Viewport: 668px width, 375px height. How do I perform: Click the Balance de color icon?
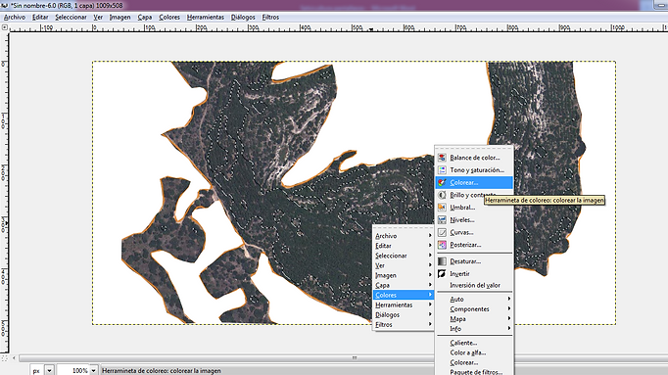[442, 158]
